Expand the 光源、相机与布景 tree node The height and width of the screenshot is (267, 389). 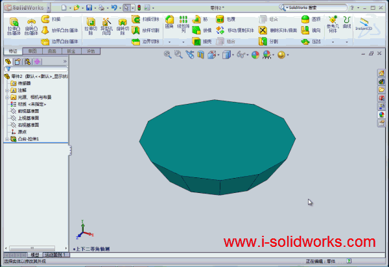click(7, 97)
